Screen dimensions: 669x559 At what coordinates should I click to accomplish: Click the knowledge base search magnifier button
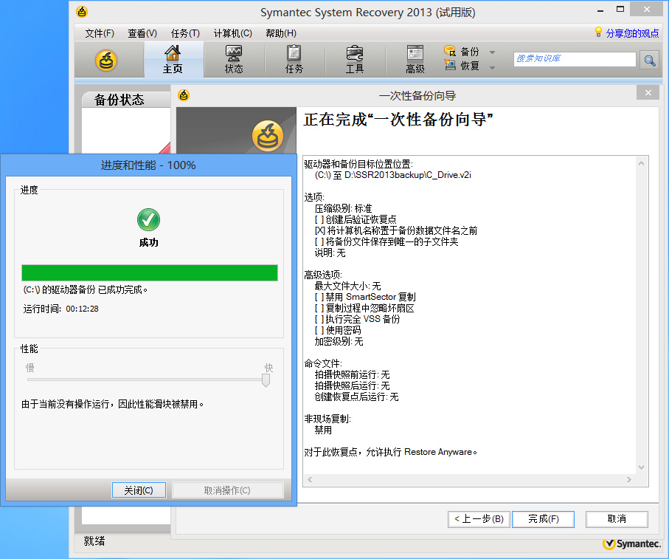click(x=650, y=61)
